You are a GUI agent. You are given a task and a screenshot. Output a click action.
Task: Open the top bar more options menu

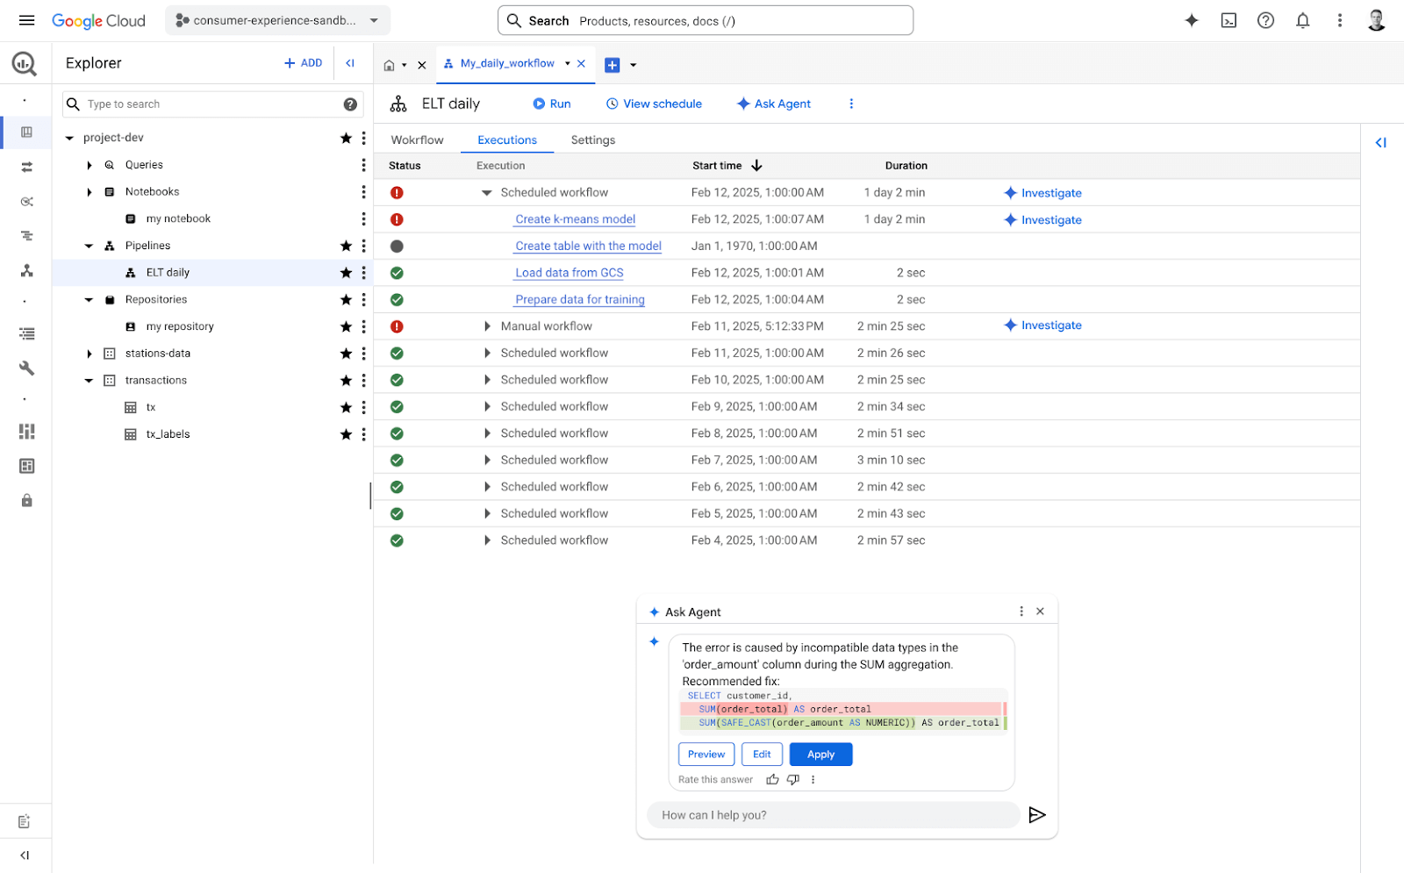tap(1340, 20)
